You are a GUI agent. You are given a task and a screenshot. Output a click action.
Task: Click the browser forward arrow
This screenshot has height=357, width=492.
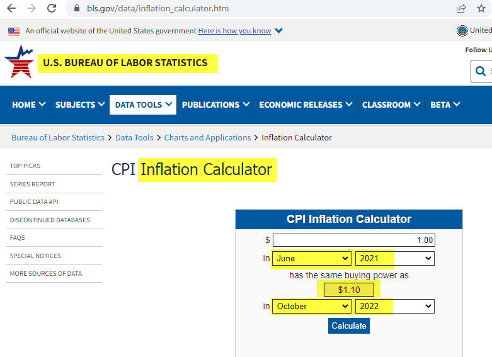click(31, 8)
